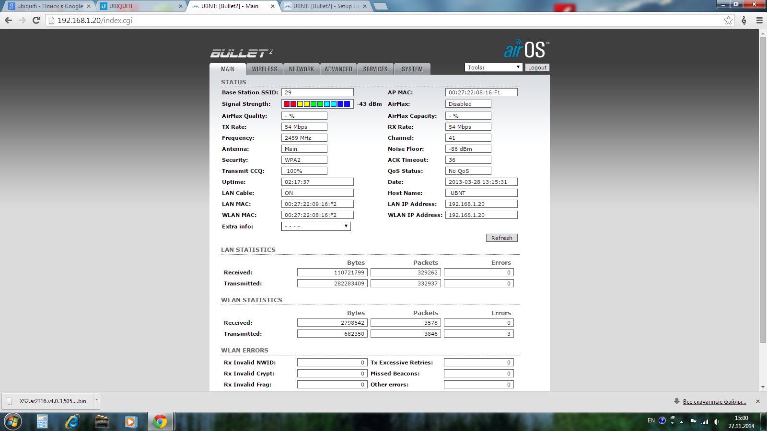Close the UBIQUITI tab

click(x=181, y=6)
